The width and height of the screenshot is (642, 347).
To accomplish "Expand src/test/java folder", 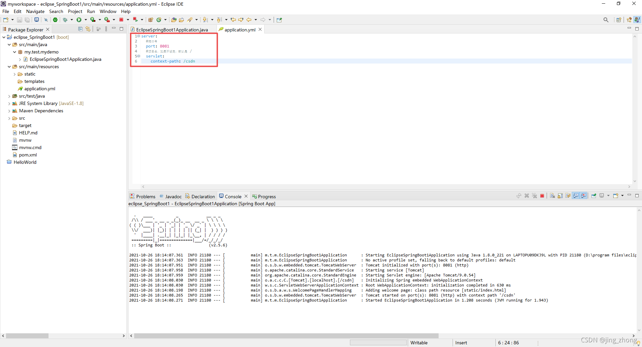I will (9, 96).
